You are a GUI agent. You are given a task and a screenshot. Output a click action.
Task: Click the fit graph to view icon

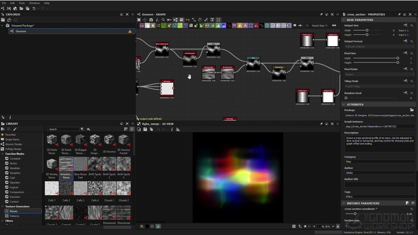click(139, 20)
